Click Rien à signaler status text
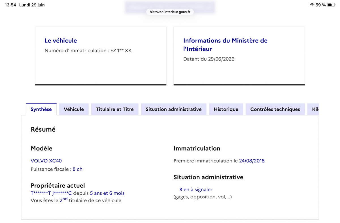Image resolution: width=340 pixels, height=223 pixels. (196, 190)
